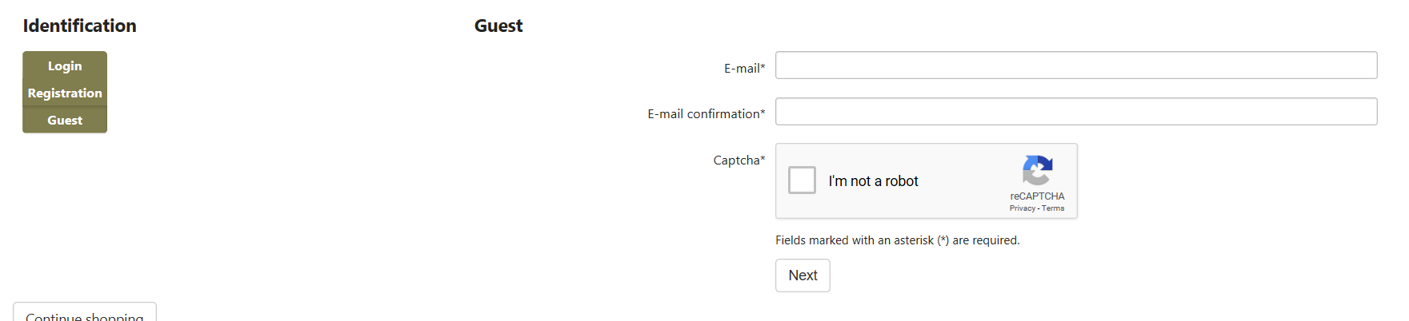This screenshot has width=1409, height=321.
Task: Switch to the Registration option
Action: pos(65,93)
